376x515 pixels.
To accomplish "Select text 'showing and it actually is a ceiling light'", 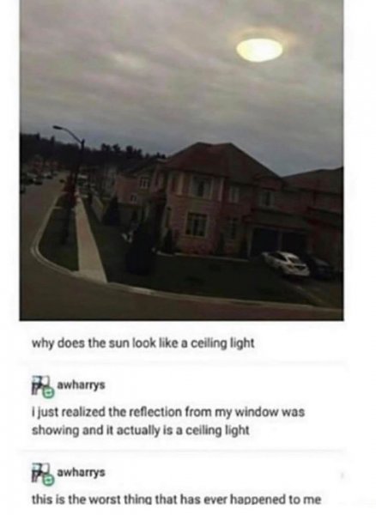I will 141,430.
